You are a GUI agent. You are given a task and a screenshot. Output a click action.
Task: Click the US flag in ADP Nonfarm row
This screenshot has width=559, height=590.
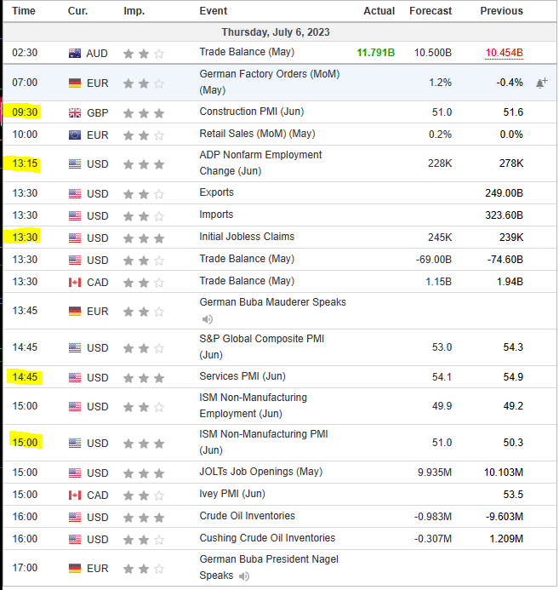click(76, 163)
